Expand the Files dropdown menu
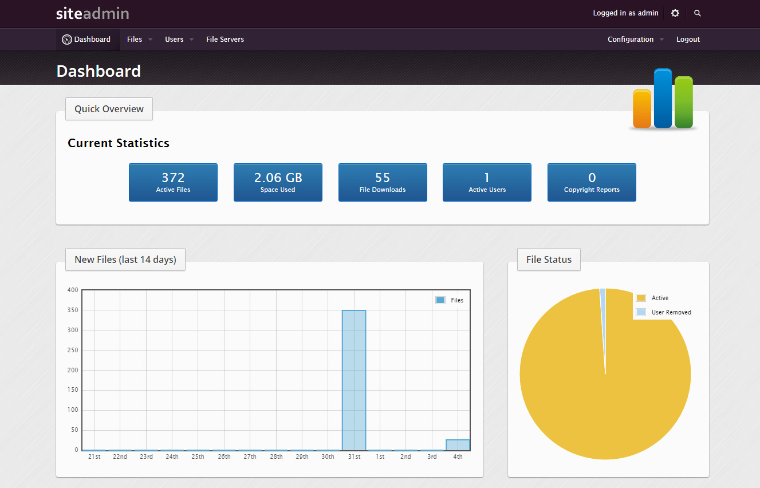Viewport: 760px width, 488px height. click(x=137, y=39)
